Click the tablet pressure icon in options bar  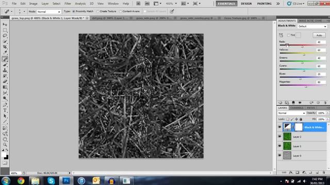[172, 11]
